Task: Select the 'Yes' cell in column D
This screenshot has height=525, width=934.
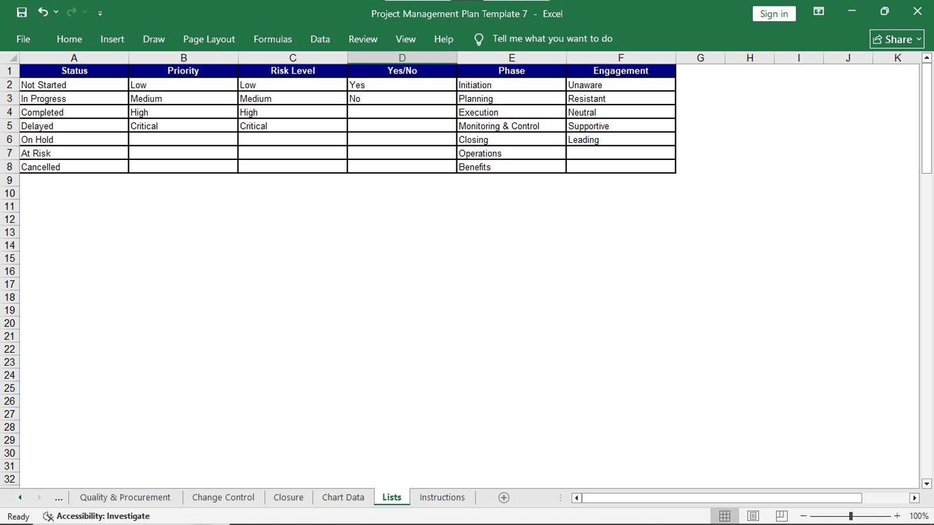Action: [402, 85]
